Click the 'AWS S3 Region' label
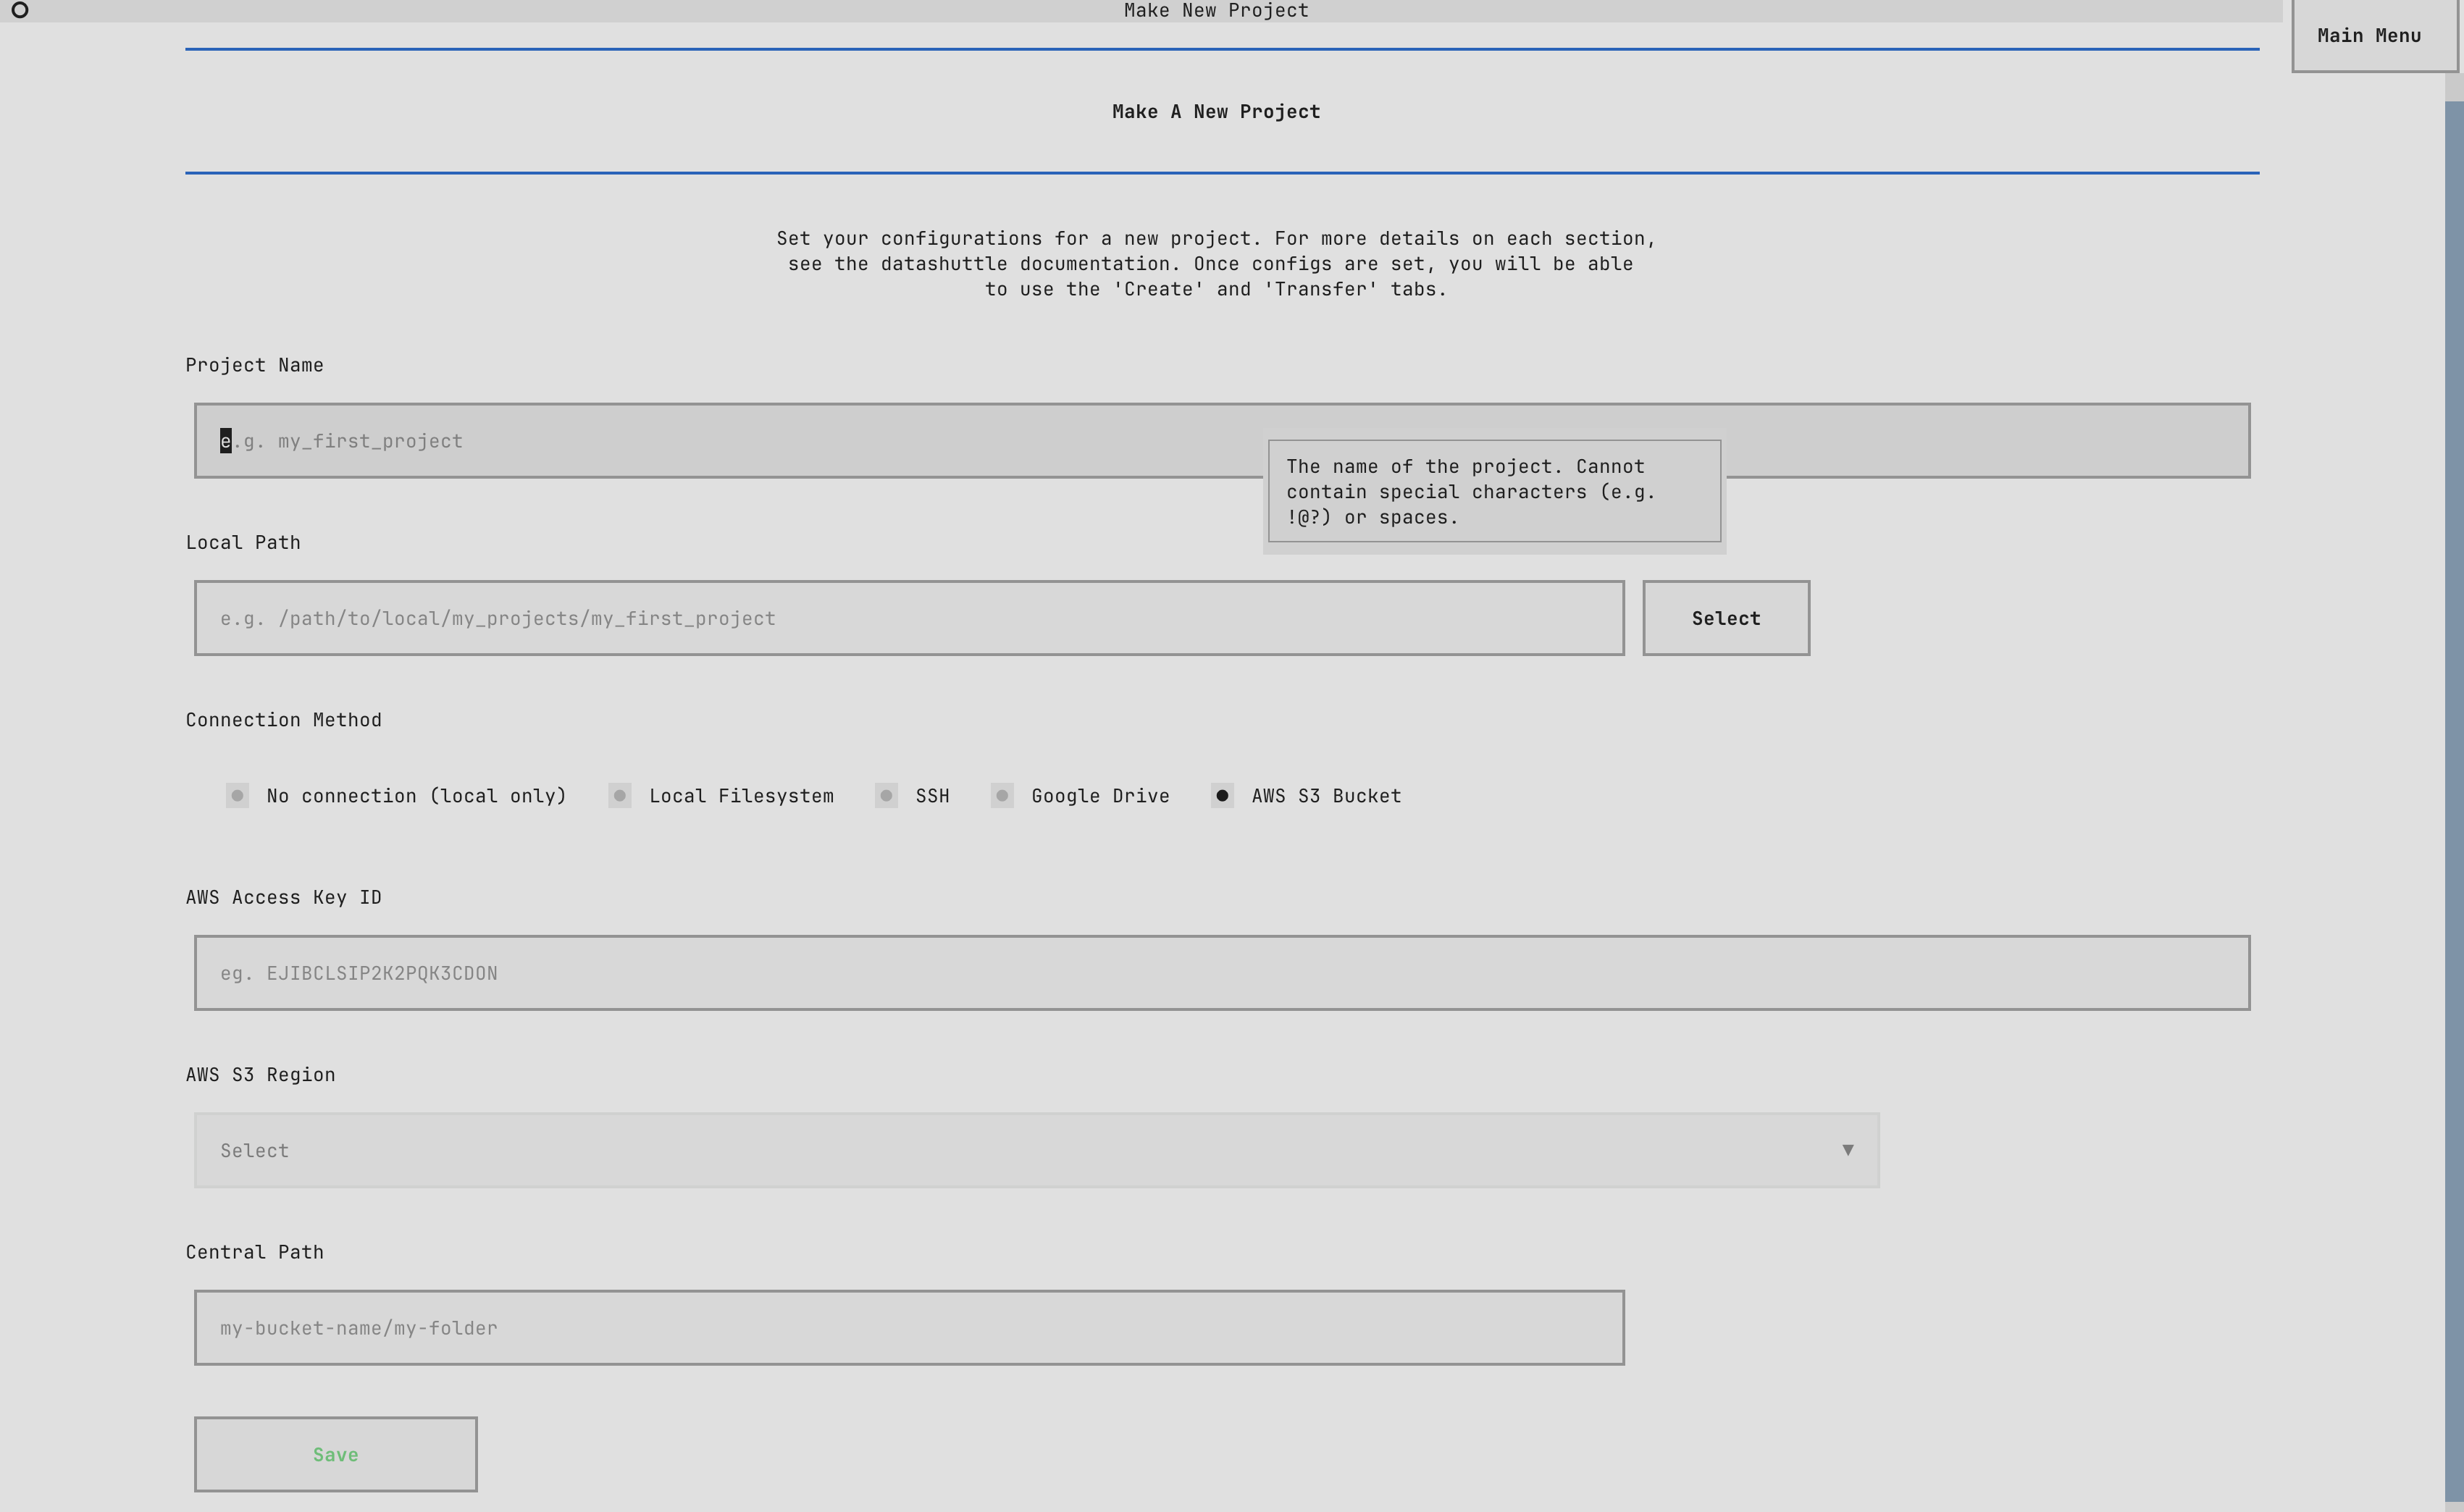 (260, 1075)
